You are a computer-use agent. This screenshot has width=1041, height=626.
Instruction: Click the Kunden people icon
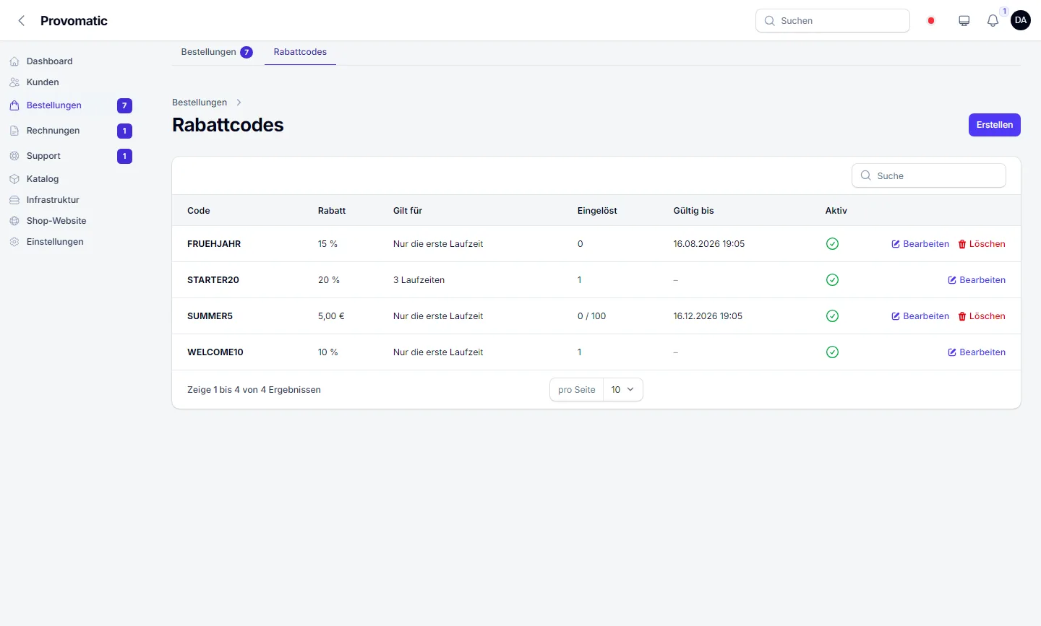[x=14, y=82]
